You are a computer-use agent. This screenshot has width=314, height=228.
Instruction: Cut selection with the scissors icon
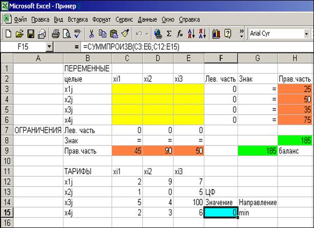click(x=91, y=34)
